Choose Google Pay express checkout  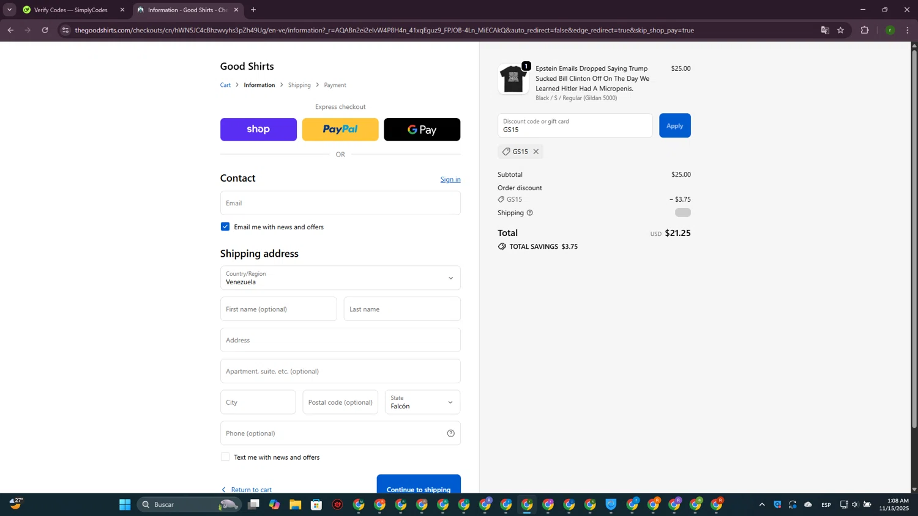(x=422, y=129)
